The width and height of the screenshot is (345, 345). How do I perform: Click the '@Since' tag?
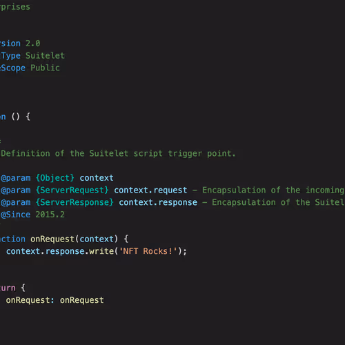coord(16,215)
